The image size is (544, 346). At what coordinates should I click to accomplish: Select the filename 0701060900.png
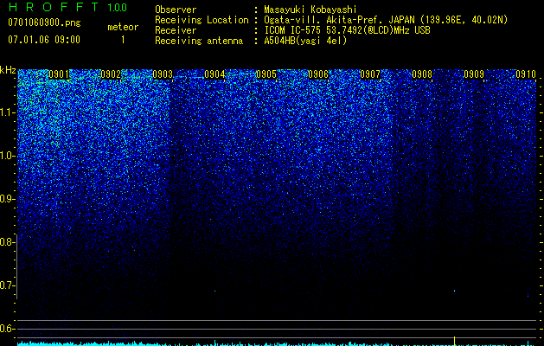[44, 23]
